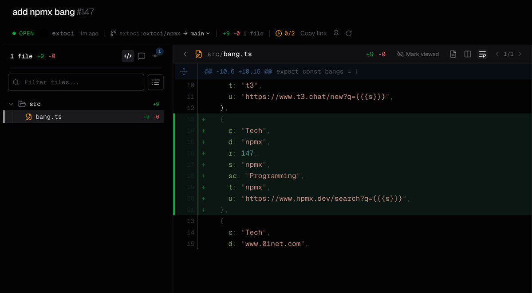The image size is (532, 293).
Task: Click line number 10 in the gutter
Action: [191, 86]
